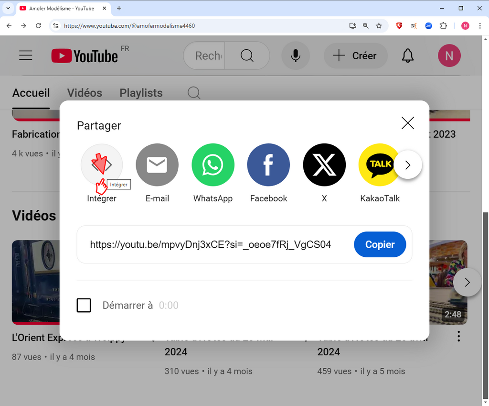Go back in the browser
This screenshot has width=489, height=406.
coord(9,26)
